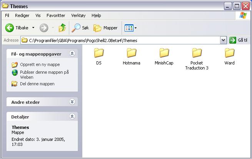Expand the view mode dropdown arrow
The width and height of the screenshot is (252, 159).
point(136,28)
